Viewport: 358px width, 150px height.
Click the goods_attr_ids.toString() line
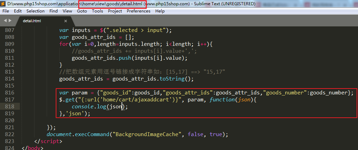click(x=126, y=79)
